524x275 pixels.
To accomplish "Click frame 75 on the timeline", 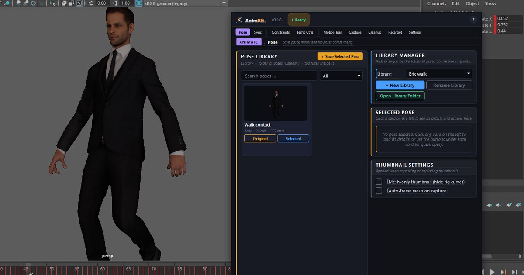I will point(179,269).
